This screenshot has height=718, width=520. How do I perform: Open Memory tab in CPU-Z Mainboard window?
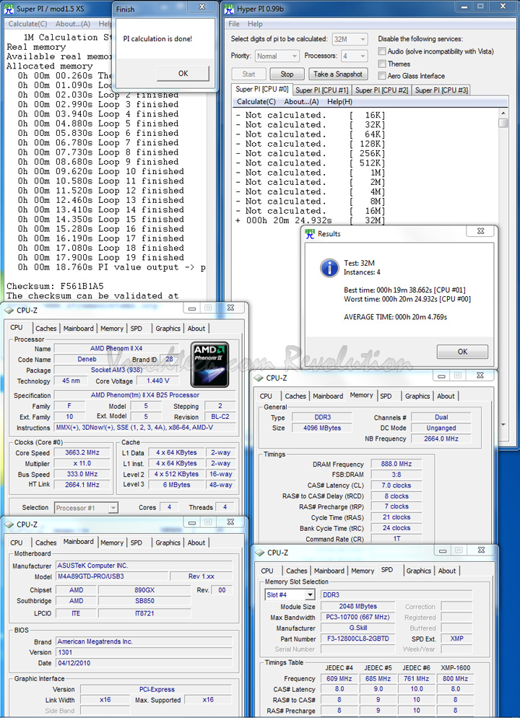pos(112,542)
